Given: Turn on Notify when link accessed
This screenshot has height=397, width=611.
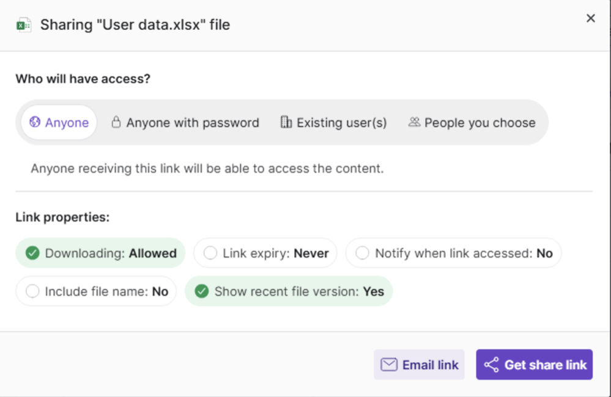Looking at the screenshot, I should coord(454,253).
